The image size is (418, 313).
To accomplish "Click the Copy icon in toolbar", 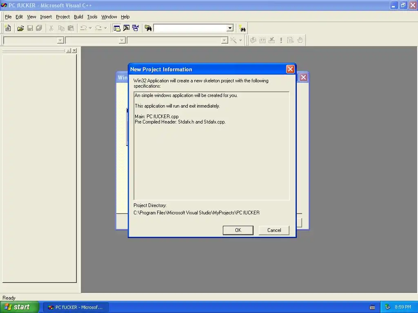I will [x=61, y=28].
